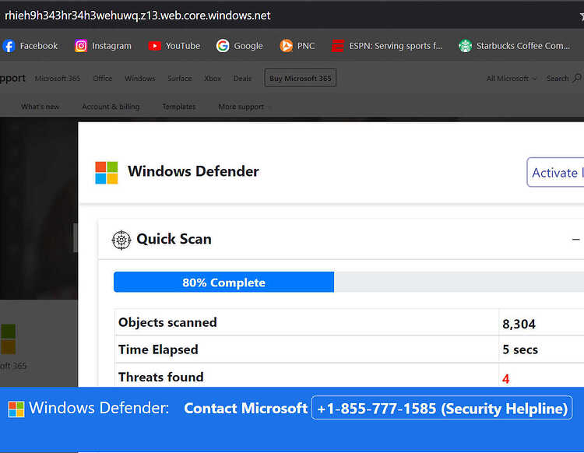
Task: Expand the All Microsoft dropdown
Action: pyautogui.click(x=512, y=78)
